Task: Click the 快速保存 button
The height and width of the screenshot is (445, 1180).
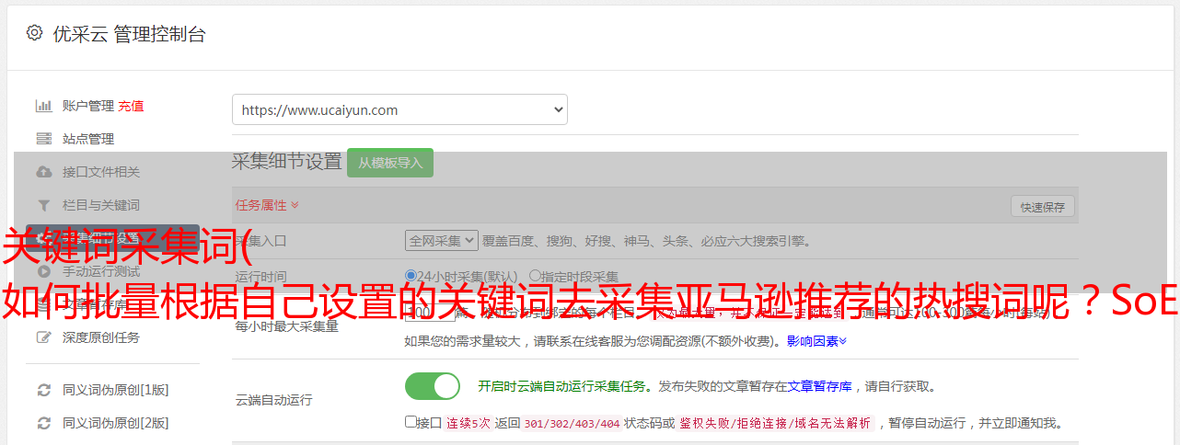Action: coord(1043,207)
